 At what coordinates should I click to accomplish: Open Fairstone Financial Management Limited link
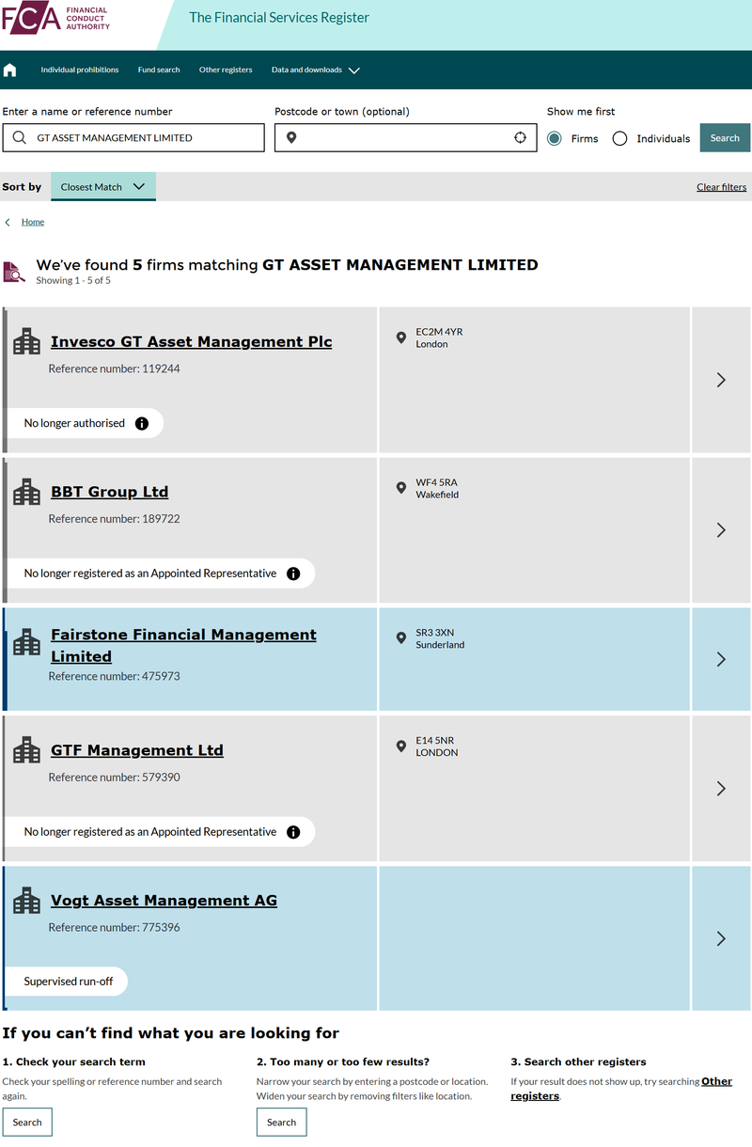coord(183,645)
